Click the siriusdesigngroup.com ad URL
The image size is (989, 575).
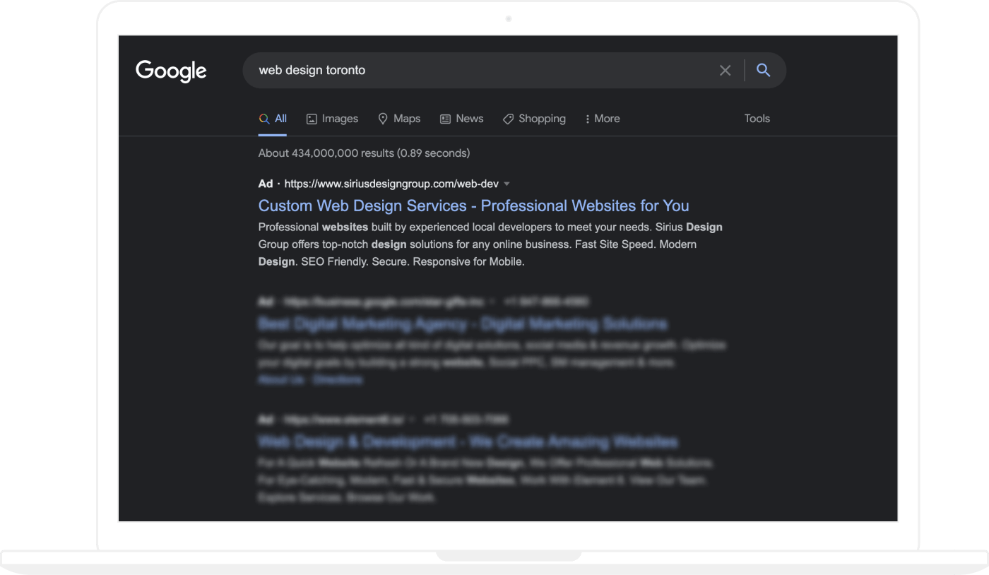pos(391,184)
